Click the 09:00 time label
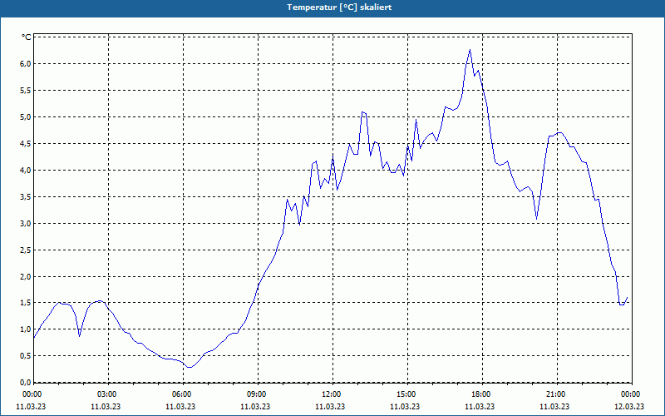The width and height of the screenshot is (665, 416). point(257,394)
